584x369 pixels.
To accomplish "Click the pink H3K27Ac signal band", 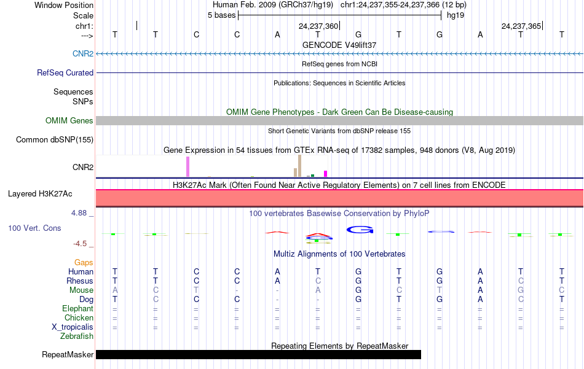I will (x=340, y=198).
